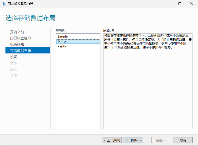This screenshot has height=146, width=198.
Task: Close the 新建虚拟磁盘向导 window
Action: pos(192,4)
